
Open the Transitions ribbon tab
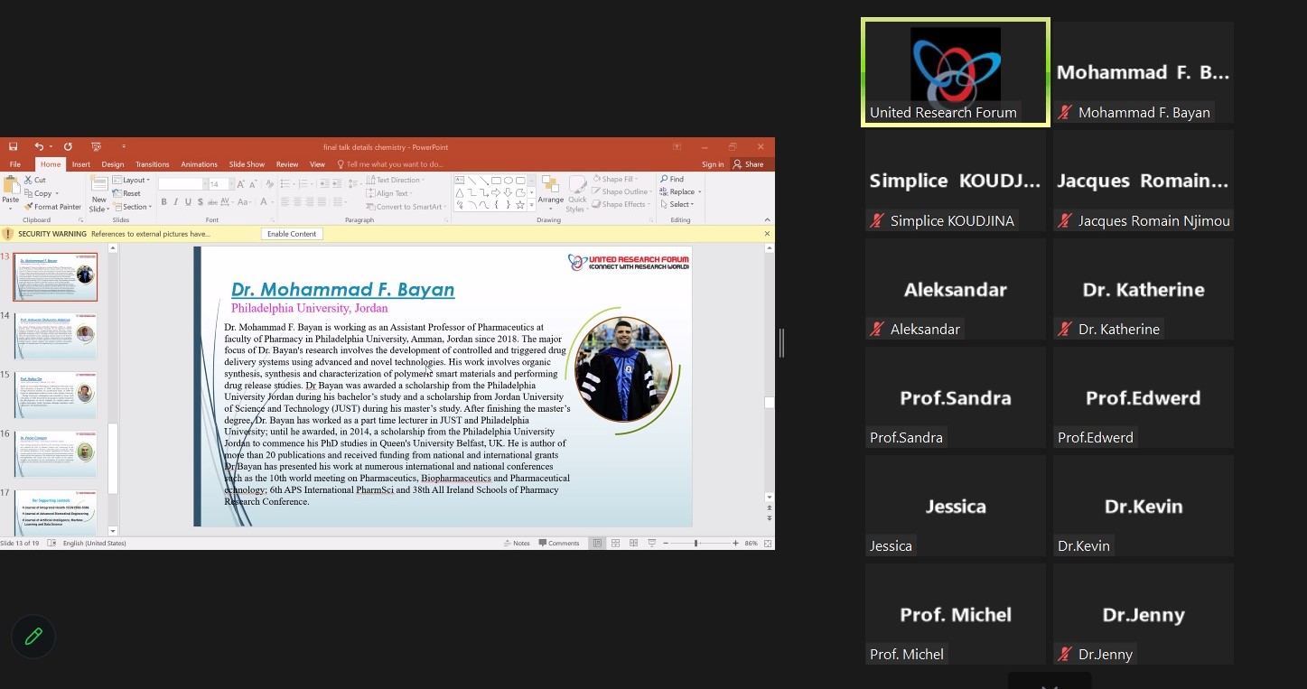pos(153,164)
